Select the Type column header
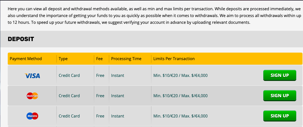 point(63,59)
